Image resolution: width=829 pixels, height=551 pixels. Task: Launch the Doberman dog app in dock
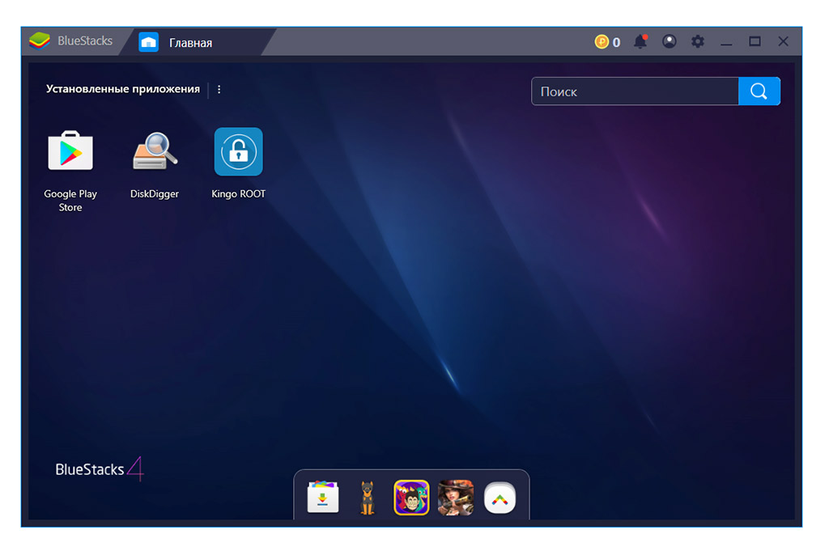[x=367, y=497]
